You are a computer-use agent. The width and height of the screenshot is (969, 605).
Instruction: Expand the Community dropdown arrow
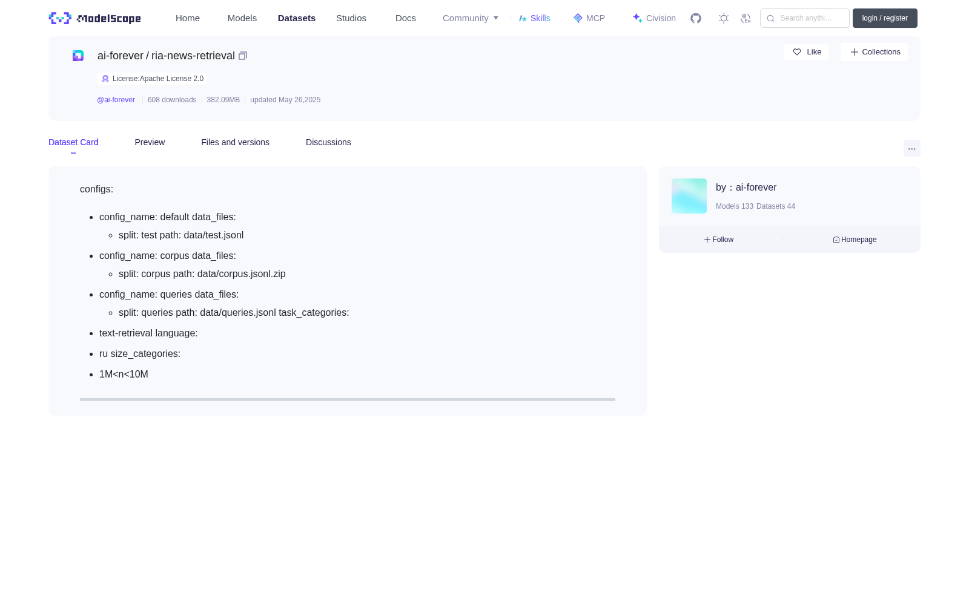(x=496, y=18)
